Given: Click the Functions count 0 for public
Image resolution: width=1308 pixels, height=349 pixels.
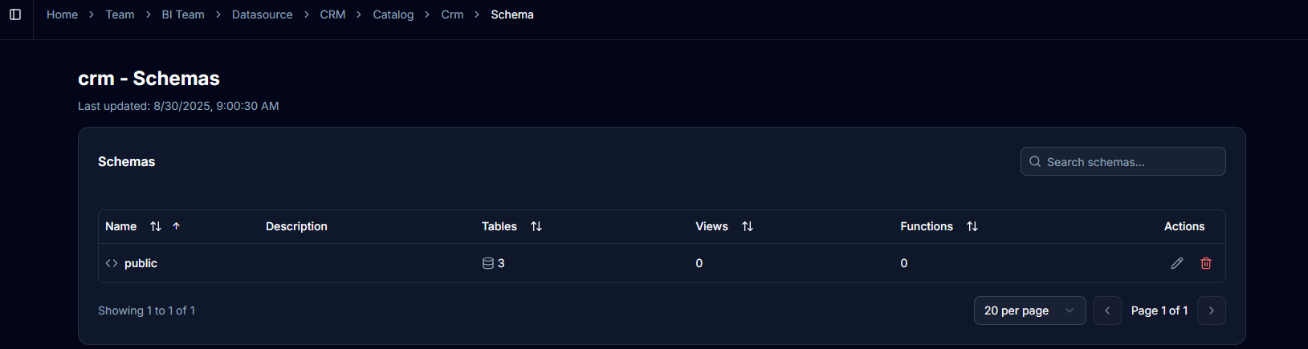Looking at the screenshot, I should [904, 263].
